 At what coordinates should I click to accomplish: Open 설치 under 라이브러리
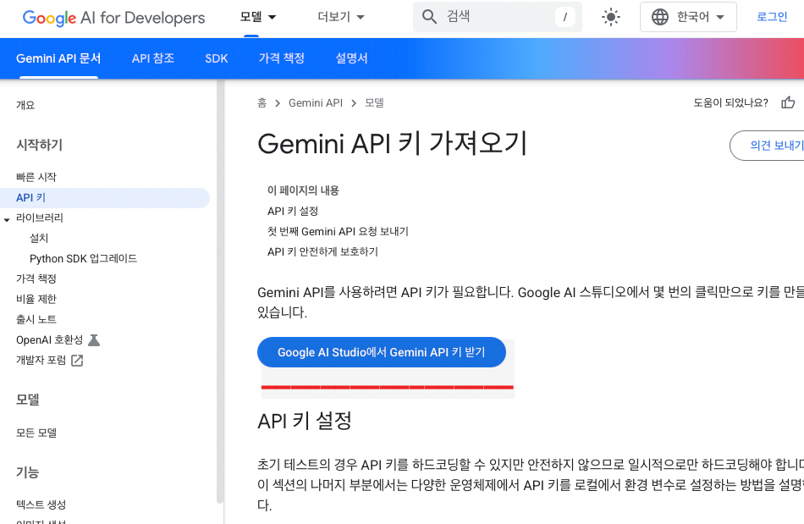point(39,238)
